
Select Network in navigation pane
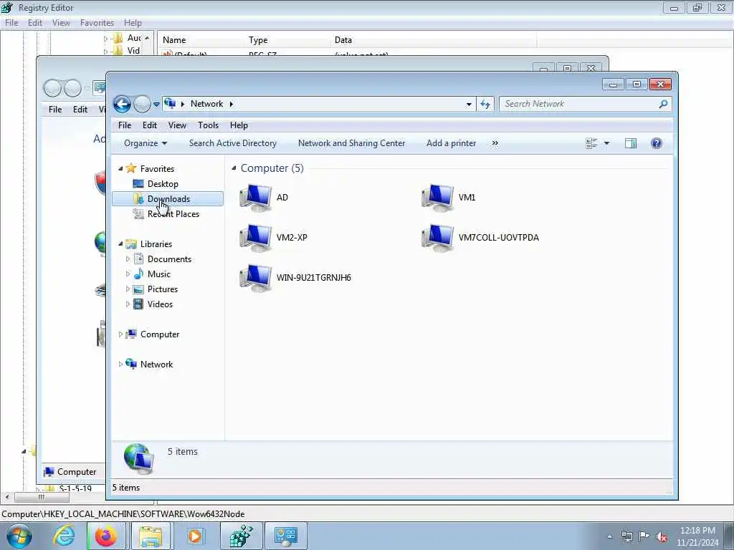click(156, 365)
